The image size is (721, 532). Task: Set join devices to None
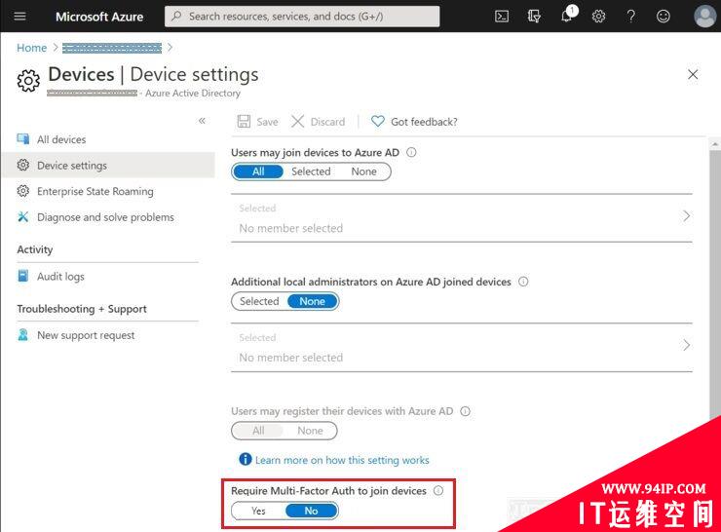[x=363, y=171]
